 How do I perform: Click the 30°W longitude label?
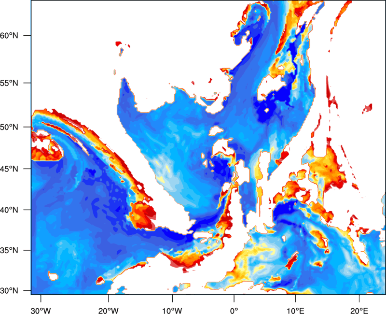pyautogui.click(x=41, y=311)
